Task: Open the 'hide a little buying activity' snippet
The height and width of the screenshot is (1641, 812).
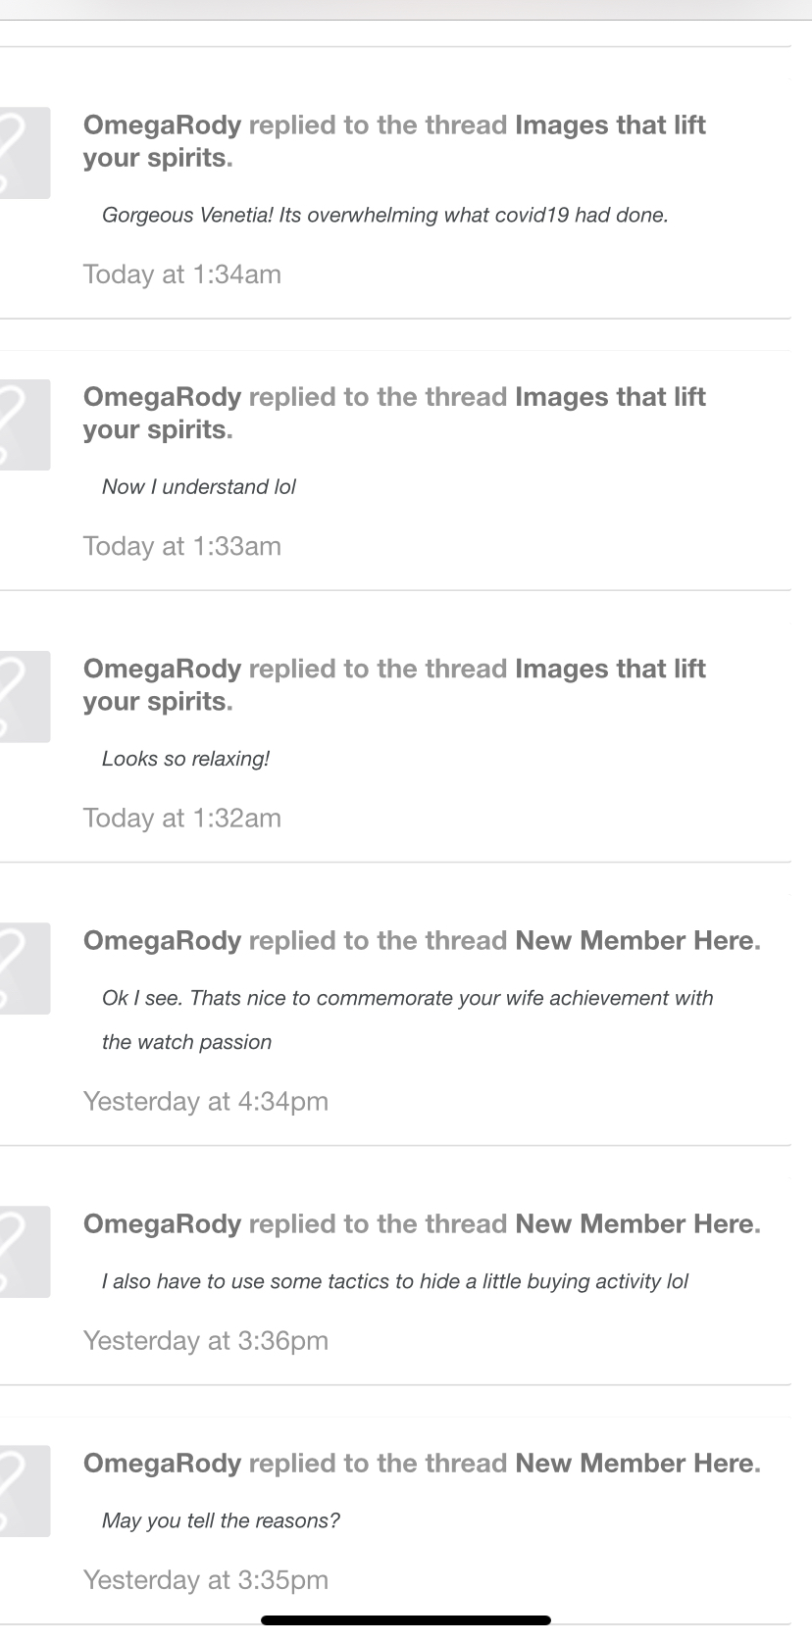Action: tap(394, 1281)
